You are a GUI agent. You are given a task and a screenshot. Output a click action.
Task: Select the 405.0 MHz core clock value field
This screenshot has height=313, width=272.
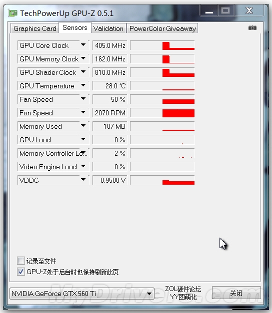(x=110, y=45)
